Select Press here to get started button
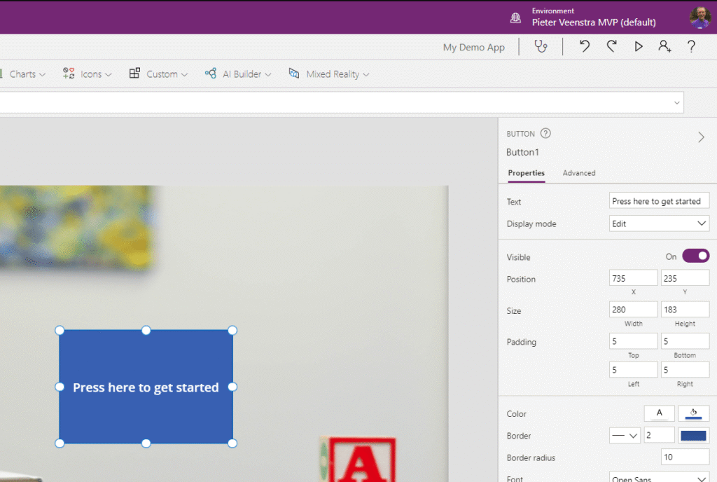 146,387
